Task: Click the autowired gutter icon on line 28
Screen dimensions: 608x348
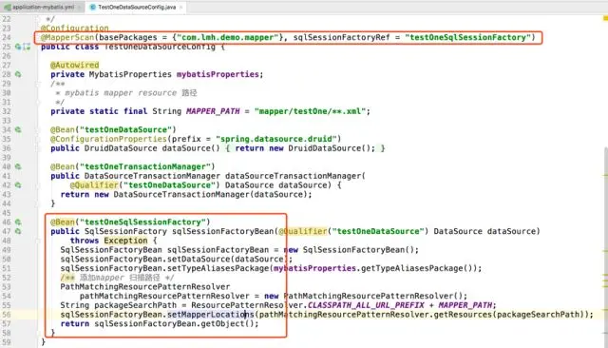Action: [x=18, y=74]
